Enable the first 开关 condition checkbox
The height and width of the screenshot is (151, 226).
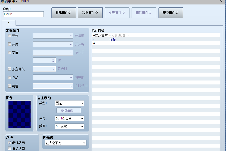pos(9,35)
